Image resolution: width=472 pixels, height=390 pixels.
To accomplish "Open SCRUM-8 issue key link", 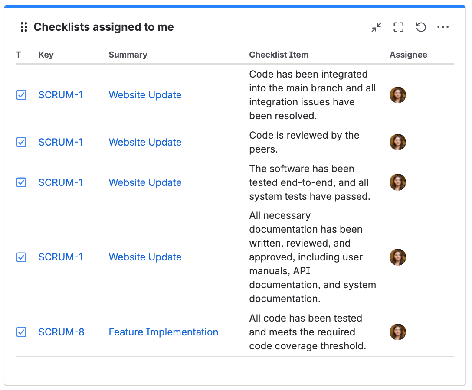I will click(62, 332).
